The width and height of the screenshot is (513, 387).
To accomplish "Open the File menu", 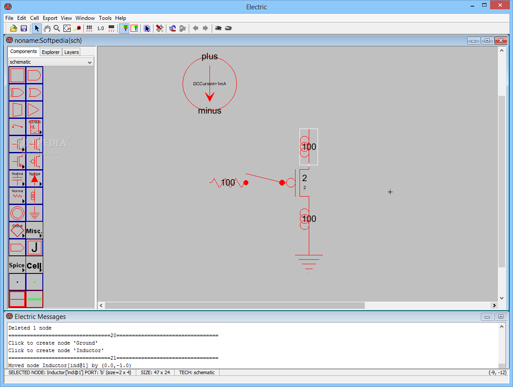I will [x=9, y=18].
